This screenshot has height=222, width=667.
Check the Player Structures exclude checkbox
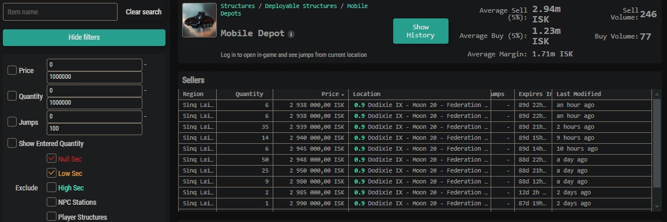tap(51, 216)
